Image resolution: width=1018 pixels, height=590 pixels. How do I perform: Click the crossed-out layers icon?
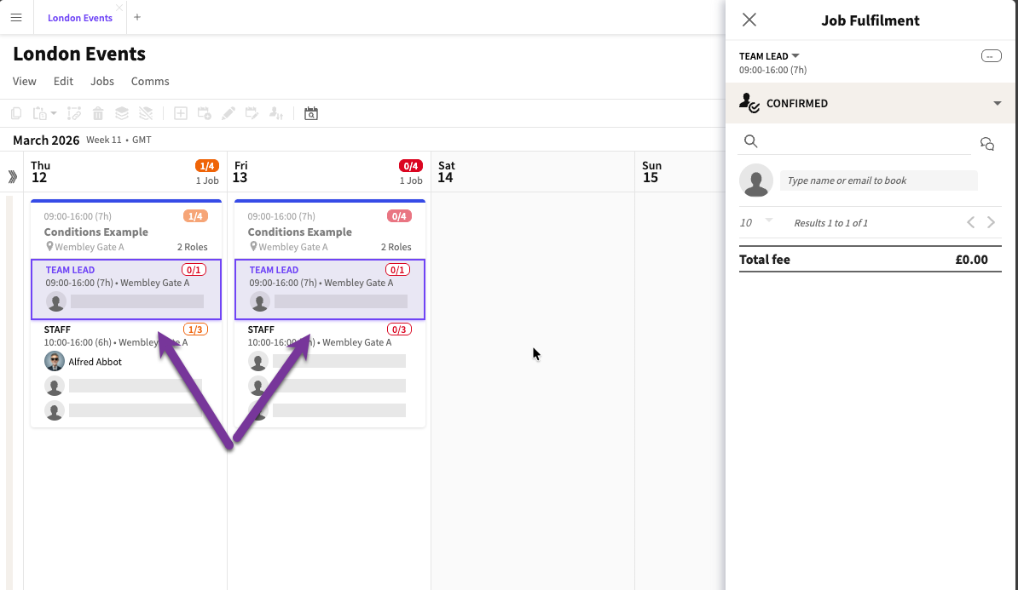tap(146, 113)
